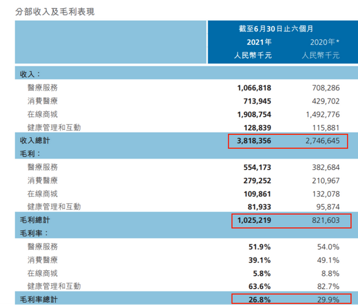
Task: Select the 收入 section label
Action: 30,73
